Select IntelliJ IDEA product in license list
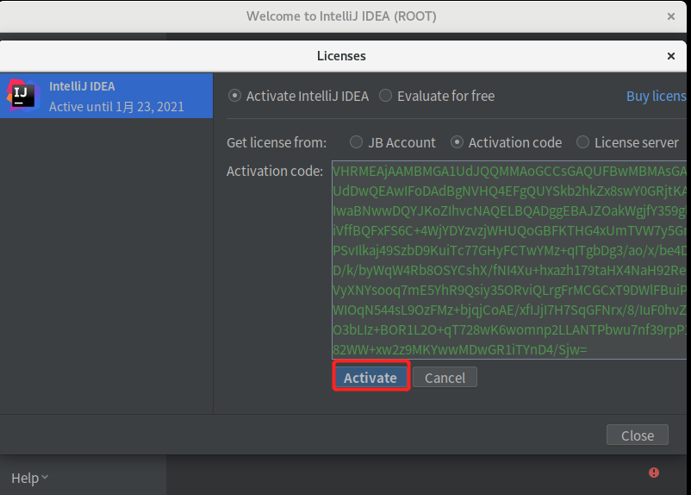691x495 pixels. click(106, 96)
